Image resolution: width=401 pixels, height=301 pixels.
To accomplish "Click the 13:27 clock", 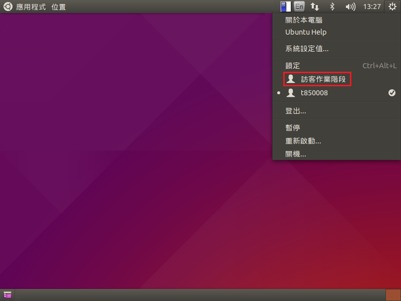I will tap(371, 7).
